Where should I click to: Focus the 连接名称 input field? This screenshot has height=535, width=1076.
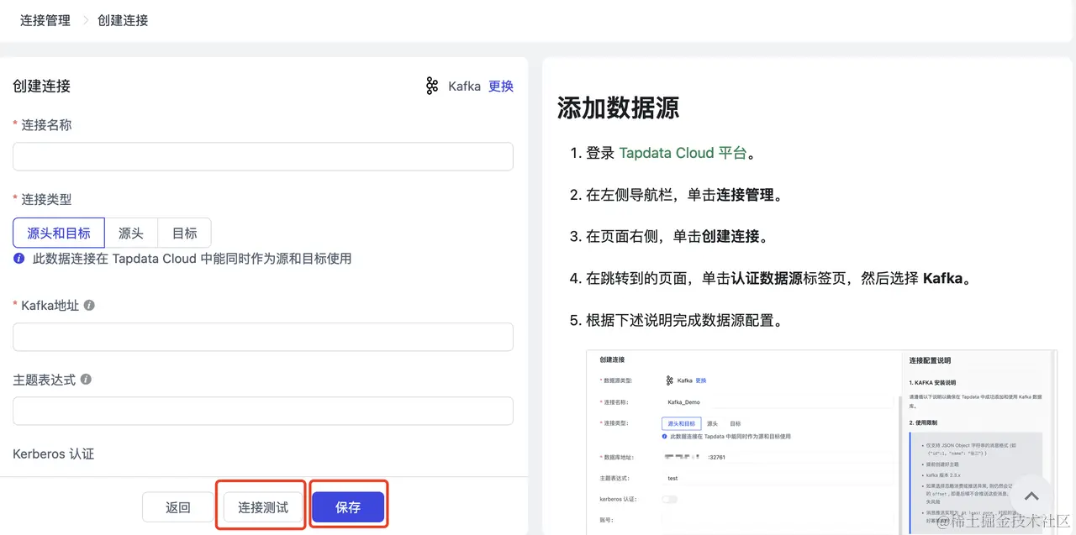263,156
